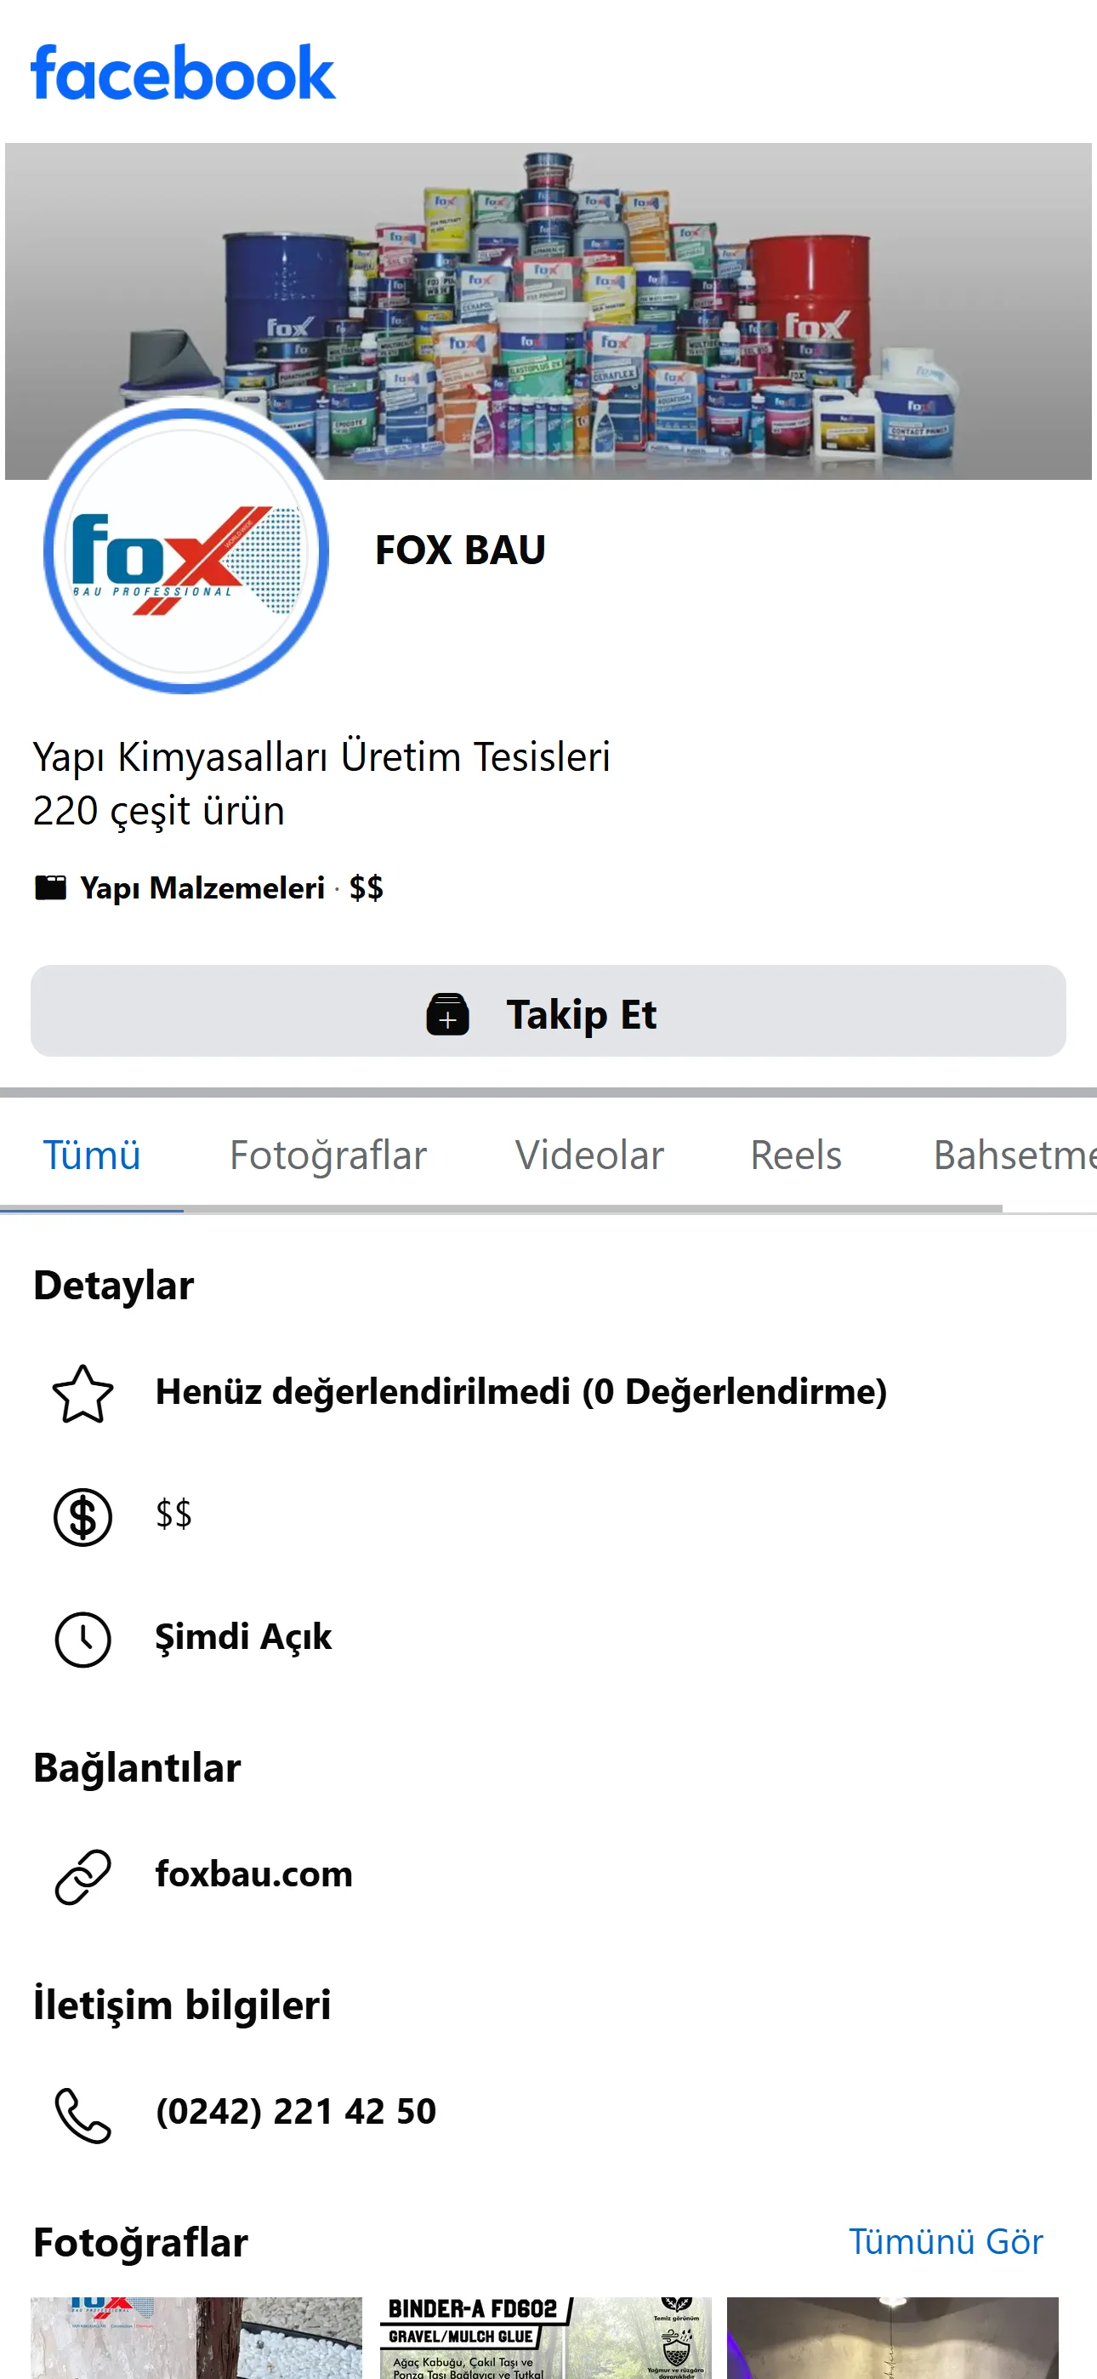Call the number (0242) 221 42 50
The image size is (1097, 2379).
coord(295,2111)
